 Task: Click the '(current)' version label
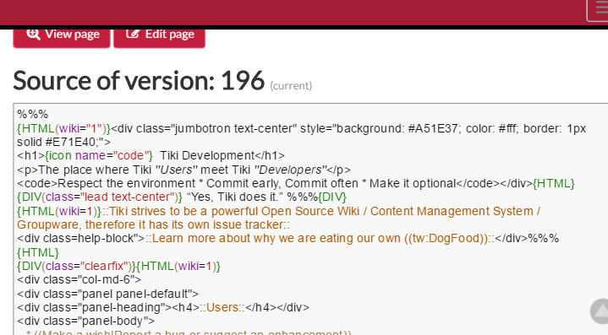coord(291,85)
